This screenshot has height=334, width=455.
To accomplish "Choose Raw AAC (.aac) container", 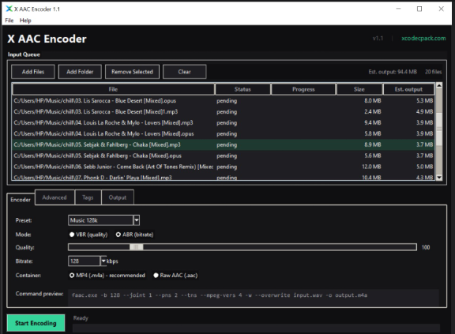I will point(175,275).
